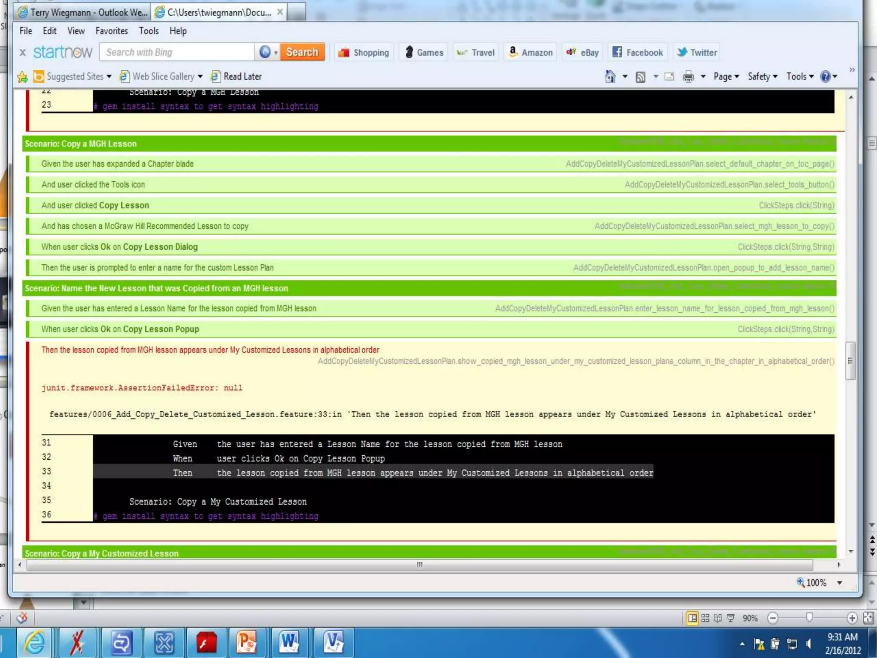Viewport: 877px width, 658px height.
Task: Close the startnow toolbar with X
Action: [23, 52]
